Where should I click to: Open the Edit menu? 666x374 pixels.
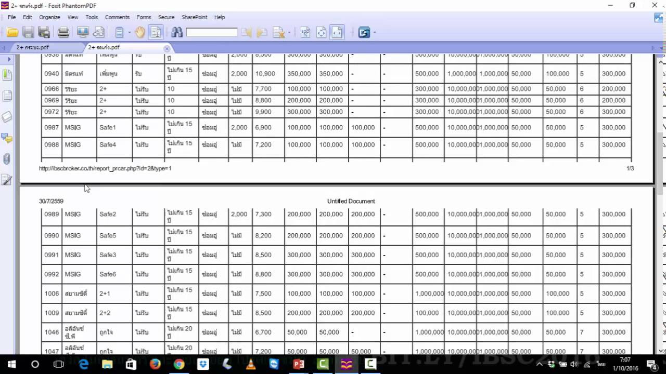tap(28, 17)
